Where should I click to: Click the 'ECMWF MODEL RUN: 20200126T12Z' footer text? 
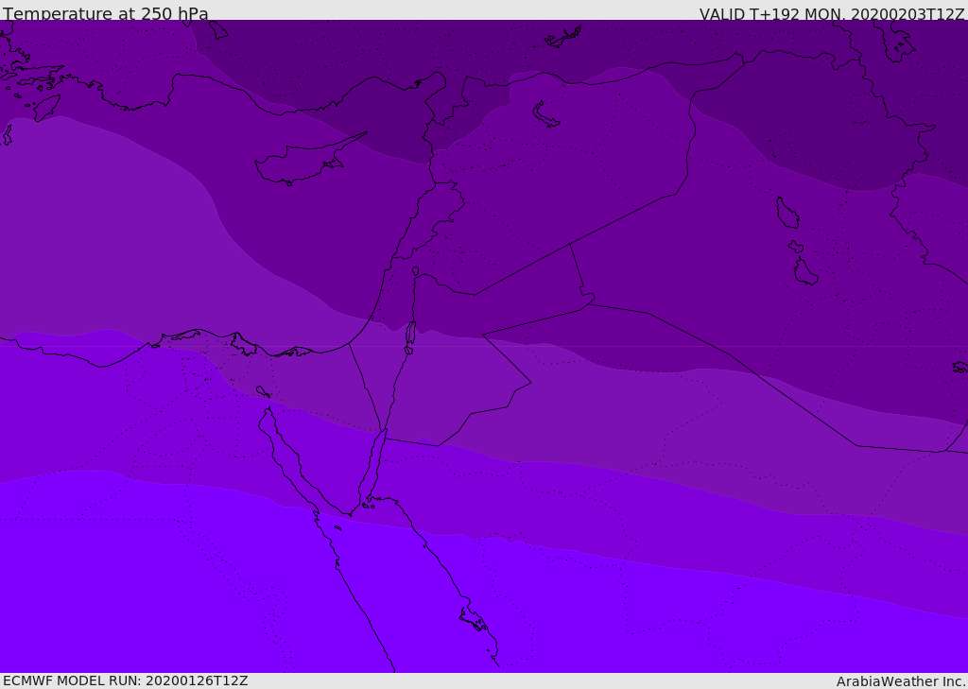tap(126, 680)
